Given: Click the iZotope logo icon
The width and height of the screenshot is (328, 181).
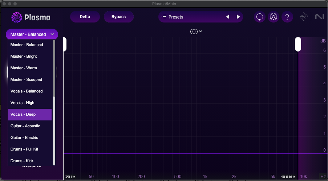Looking at the screenshot, I should pos(304,17).
